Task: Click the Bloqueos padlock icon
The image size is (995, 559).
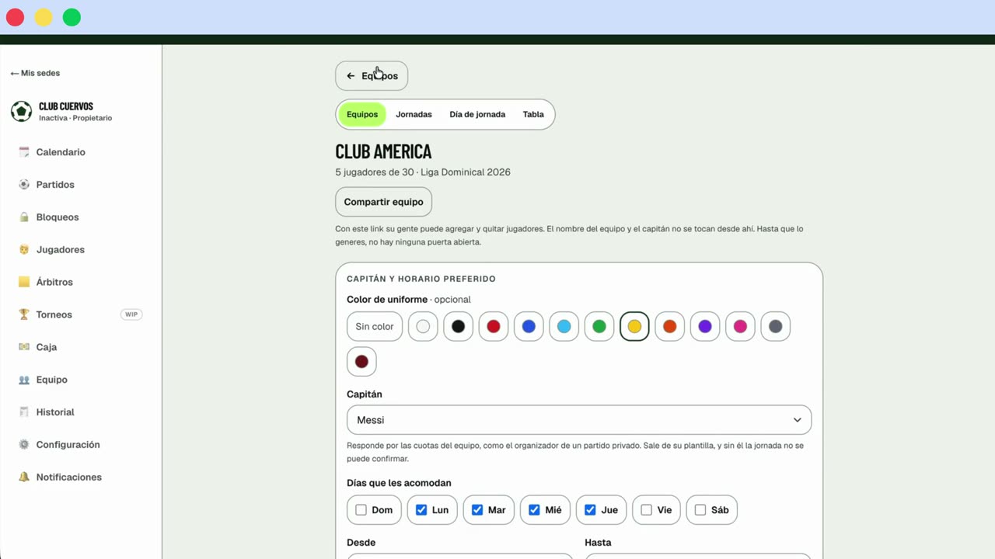Action: point(24,217)
